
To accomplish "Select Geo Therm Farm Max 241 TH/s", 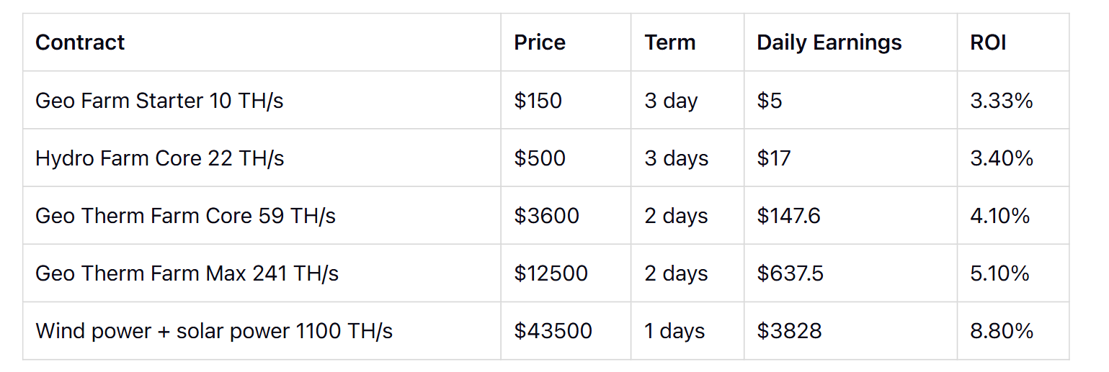I will (187, 273).
